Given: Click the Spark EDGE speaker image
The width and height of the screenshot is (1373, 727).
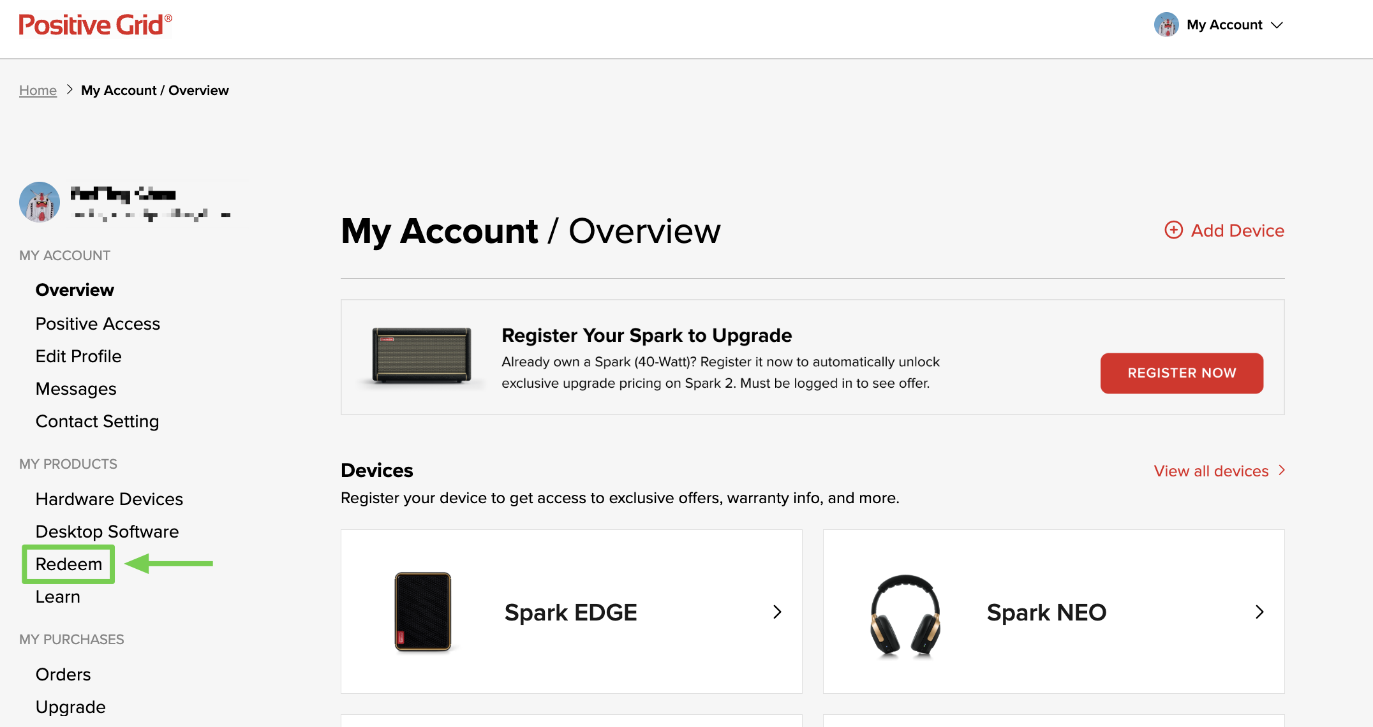Looking at the screenshot, I should click(422, 612).
